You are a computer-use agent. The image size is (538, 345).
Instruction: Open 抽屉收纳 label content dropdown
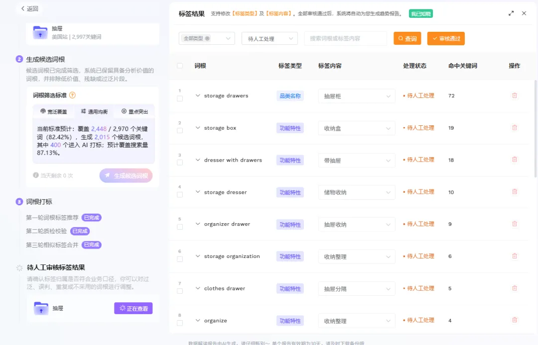357,225
